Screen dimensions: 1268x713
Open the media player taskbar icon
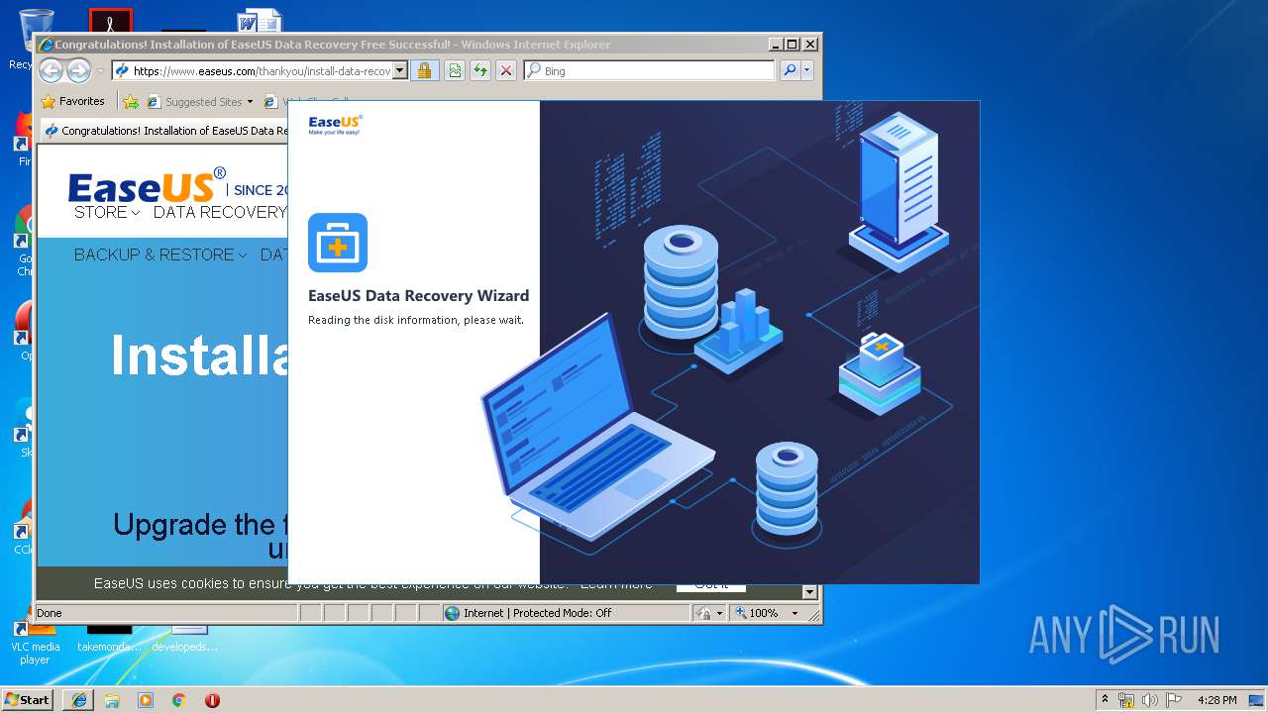(x=146, y=699)
